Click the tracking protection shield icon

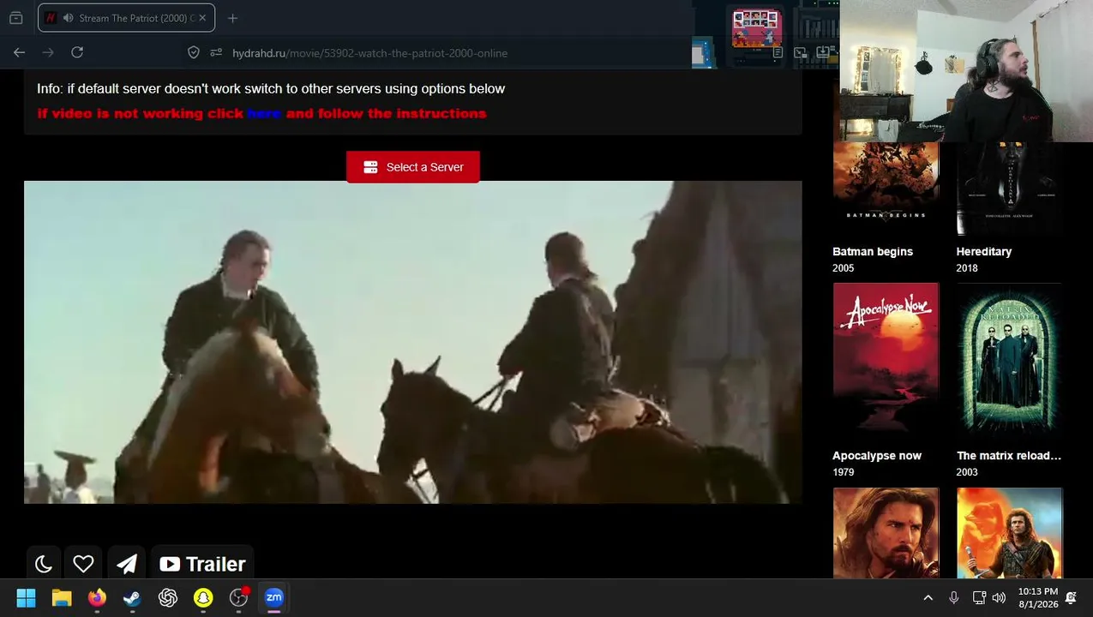(x=194, y=52)
